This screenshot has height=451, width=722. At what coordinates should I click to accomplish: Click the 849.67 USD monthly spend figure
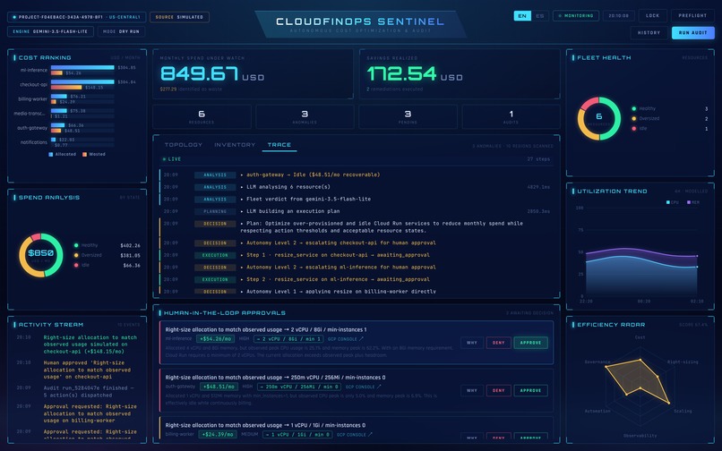pyautogui.click(x=212, y=73)
